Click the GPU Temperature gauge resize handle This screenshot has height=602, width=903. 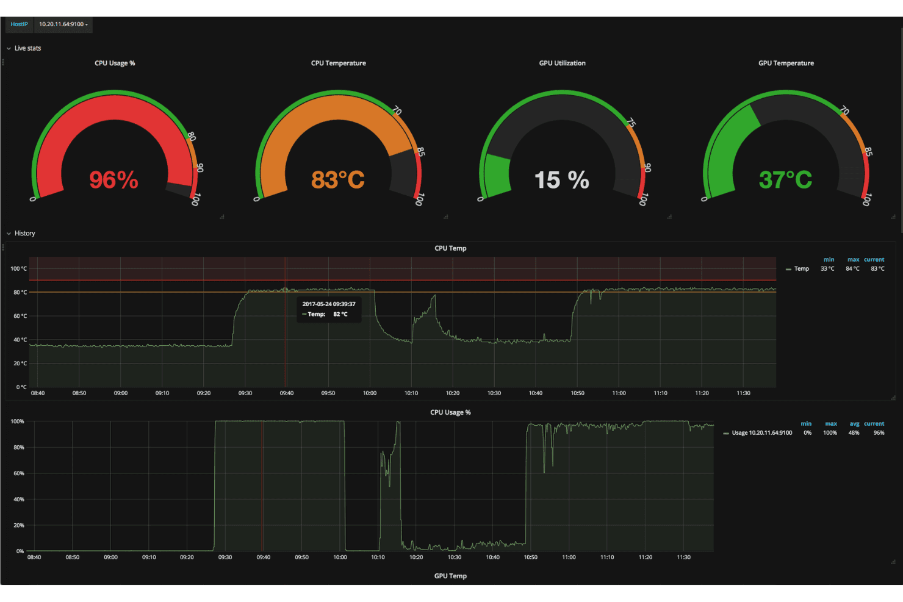[x=893, y=217]
